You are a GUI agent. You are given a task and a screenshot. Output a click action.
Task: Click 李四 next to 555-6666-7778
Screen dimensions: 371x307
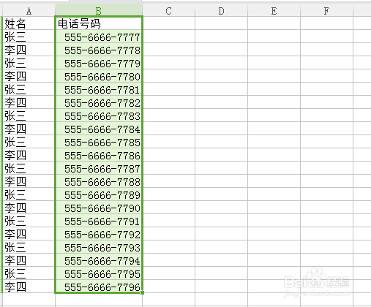tap(29, 50)
